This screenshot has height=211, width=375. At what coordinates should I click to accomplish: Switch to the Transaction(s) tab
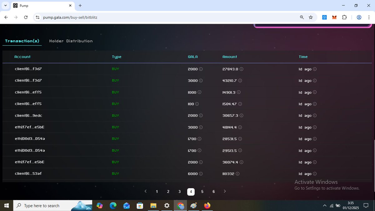(x=22, y=41)
